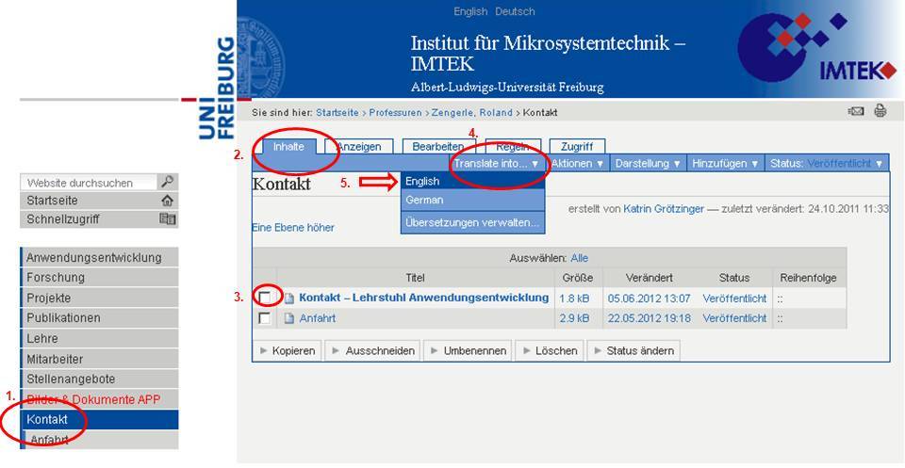Screen dimensions: 905x468
Task: Open Forschung in side navigation
Action: (99, 277)
